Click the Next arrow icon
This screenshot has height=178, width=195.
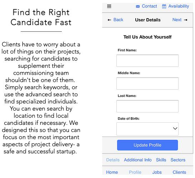pyautogui.click(x=186, y=20)
